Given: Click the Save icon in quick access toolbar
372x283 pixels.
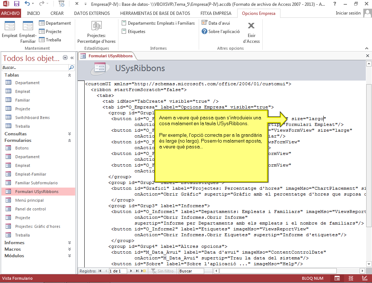Looking at the screenshot, I should point(16,4).
